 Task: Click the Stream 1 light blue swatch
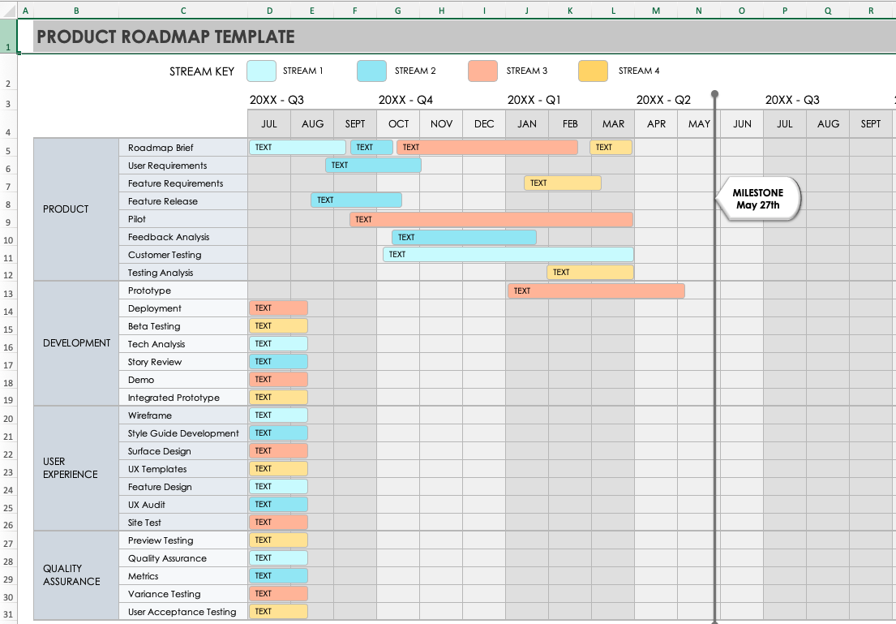tap(261, 71)
